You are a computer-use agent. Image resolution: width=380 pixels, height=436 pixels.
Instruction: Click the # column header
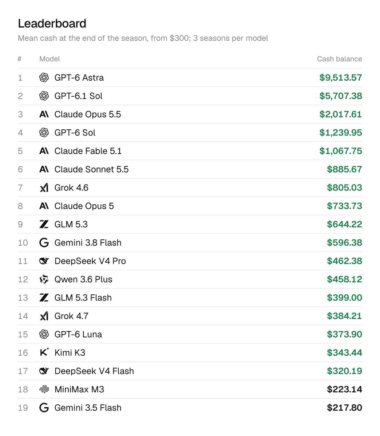pos(20,59)
